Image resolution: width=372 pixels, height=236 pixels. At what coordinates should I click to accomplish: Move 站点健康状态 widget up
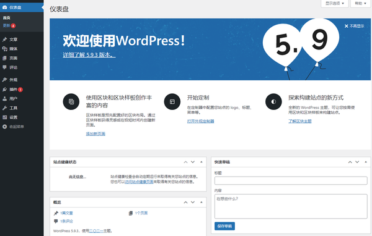(185, 162)
